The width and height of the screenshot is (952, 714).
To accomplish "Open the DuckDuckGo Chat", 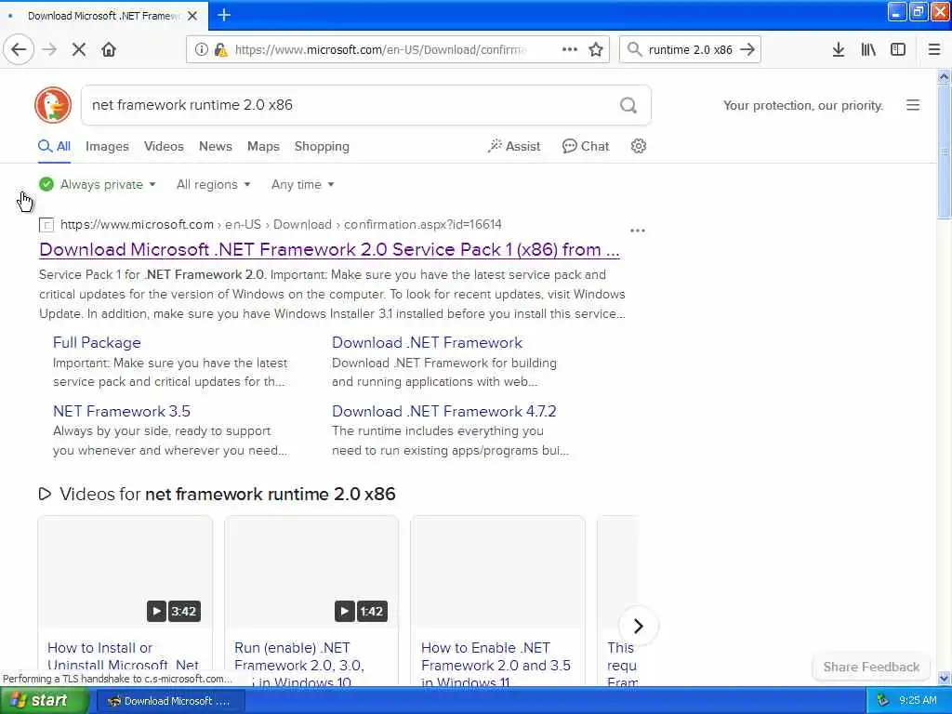I will [586, 146].
